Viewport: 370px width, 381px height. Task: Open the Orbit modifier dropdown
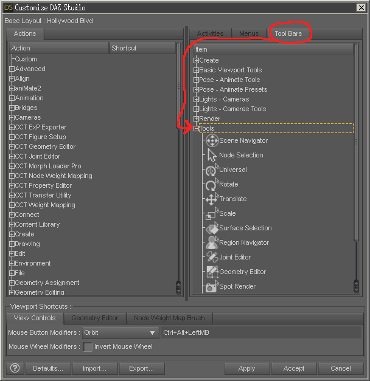click(x=120, y=332)
